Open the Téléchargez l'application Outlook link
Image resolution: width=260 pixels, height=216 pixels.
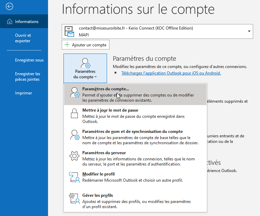click(x=171, y=73)
